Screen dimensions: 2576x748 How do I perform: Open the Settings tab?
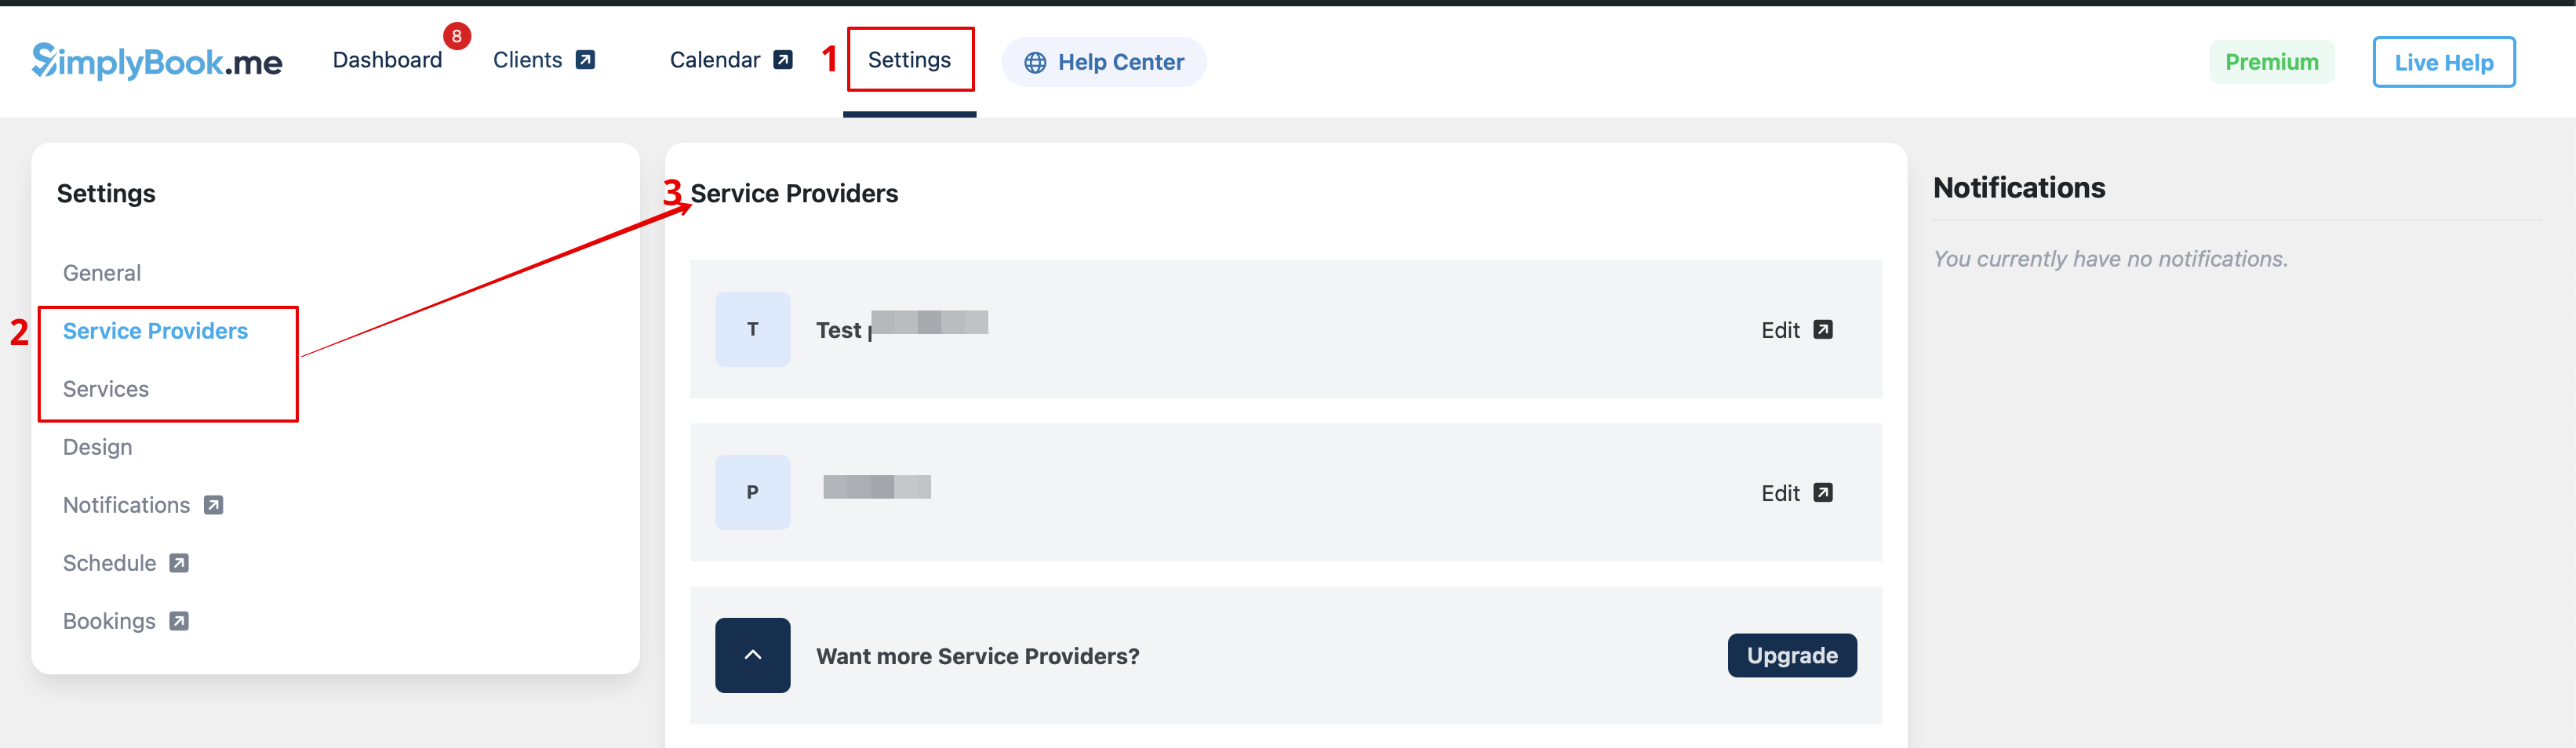(909, 60)
